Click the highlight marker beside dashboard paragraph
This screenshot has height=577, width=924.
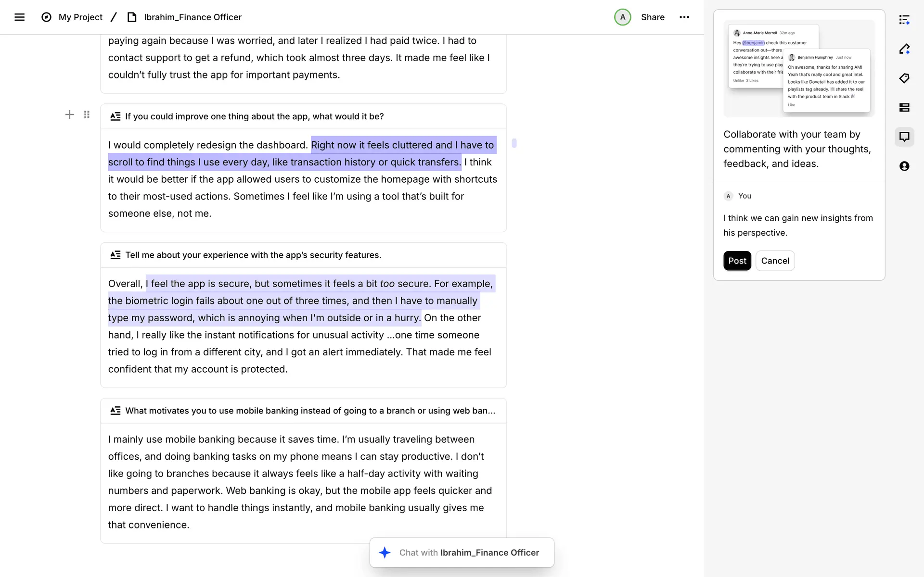click(x=514, y=143)
